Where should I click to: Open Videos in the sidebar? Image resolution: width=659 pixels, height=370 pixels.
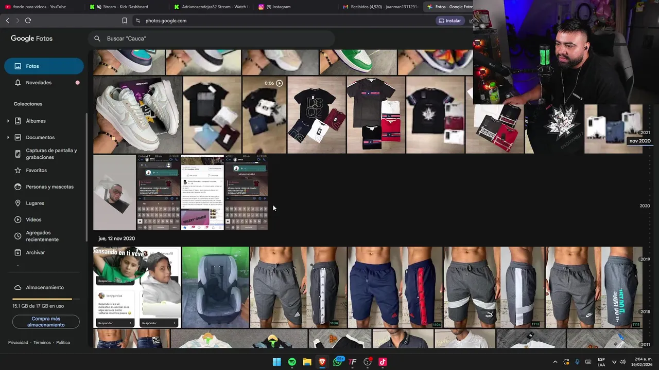pos(33,220)
